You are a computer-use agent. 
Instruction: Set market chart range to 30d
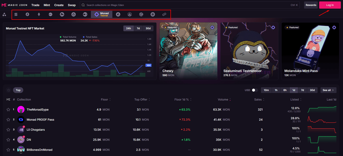click(148, 28)
